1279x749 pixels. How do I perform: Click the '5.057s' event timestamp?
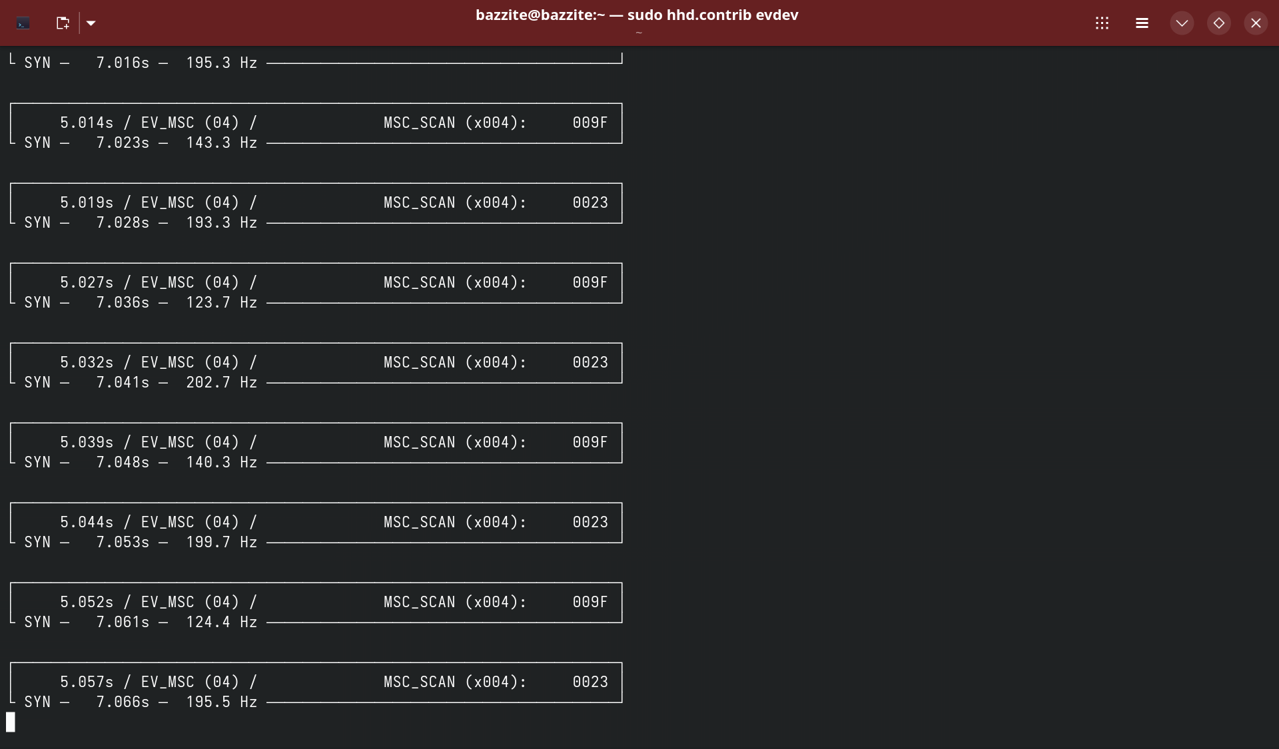(87, 682)
